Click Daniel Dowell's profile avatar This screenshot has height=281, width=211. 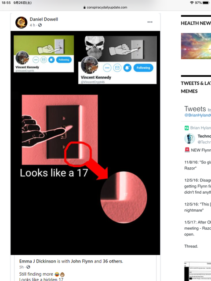tap(21, 22)
